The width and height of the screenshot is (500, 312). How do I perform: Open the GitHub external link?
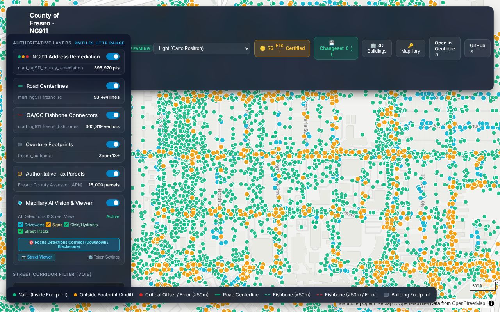point(477,48)
